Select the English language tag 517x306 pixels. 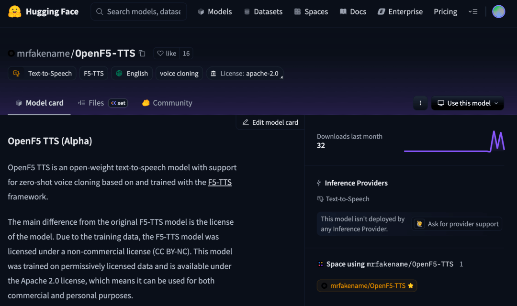click(132, 73)
